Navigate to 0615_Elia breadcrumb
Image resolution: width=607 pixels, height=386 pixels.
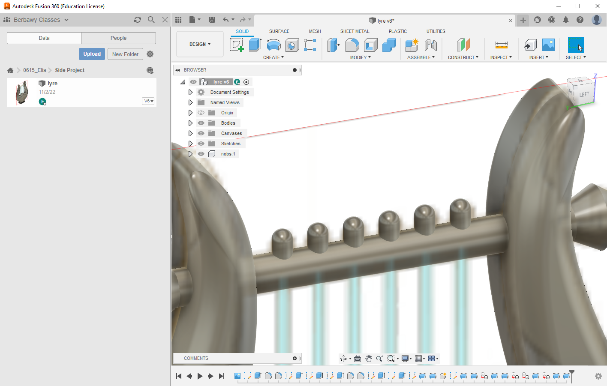pos(35,70)
